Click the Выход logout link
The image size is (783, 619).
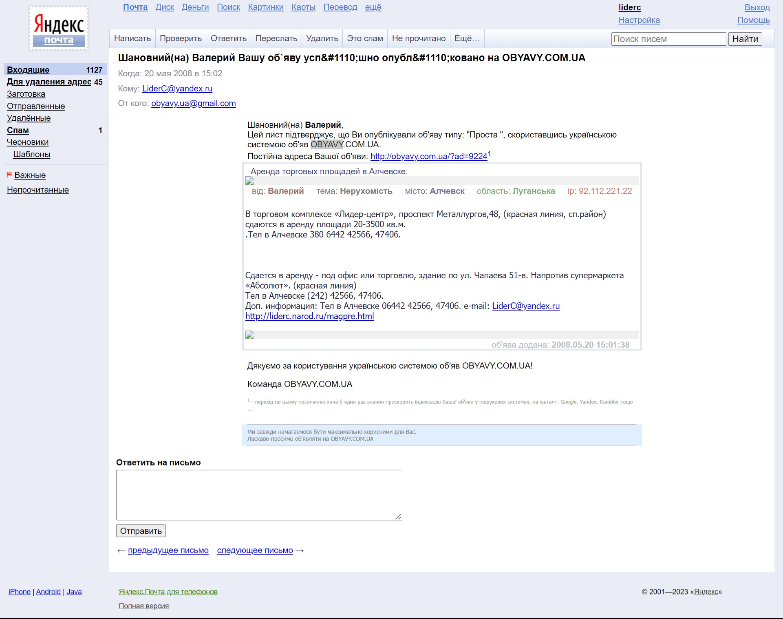(x=757, y=7)
